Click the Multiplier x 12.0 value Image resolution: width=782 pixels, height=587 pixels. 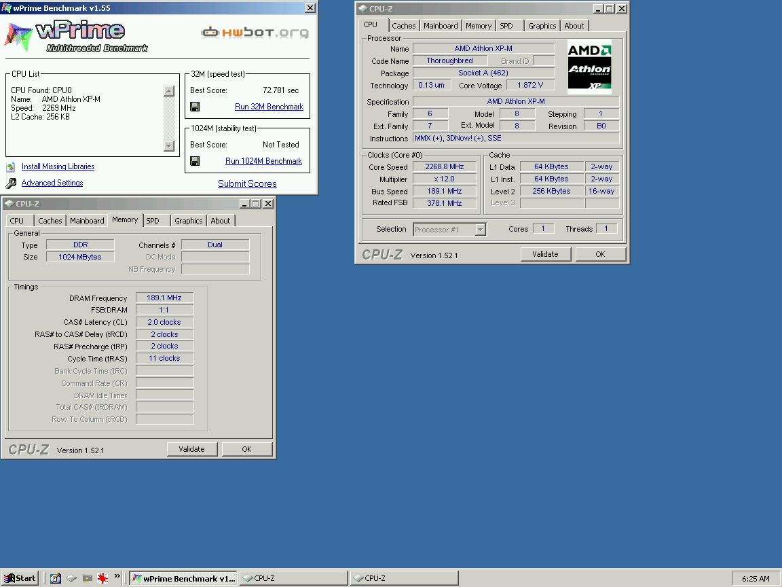[445, 179]
